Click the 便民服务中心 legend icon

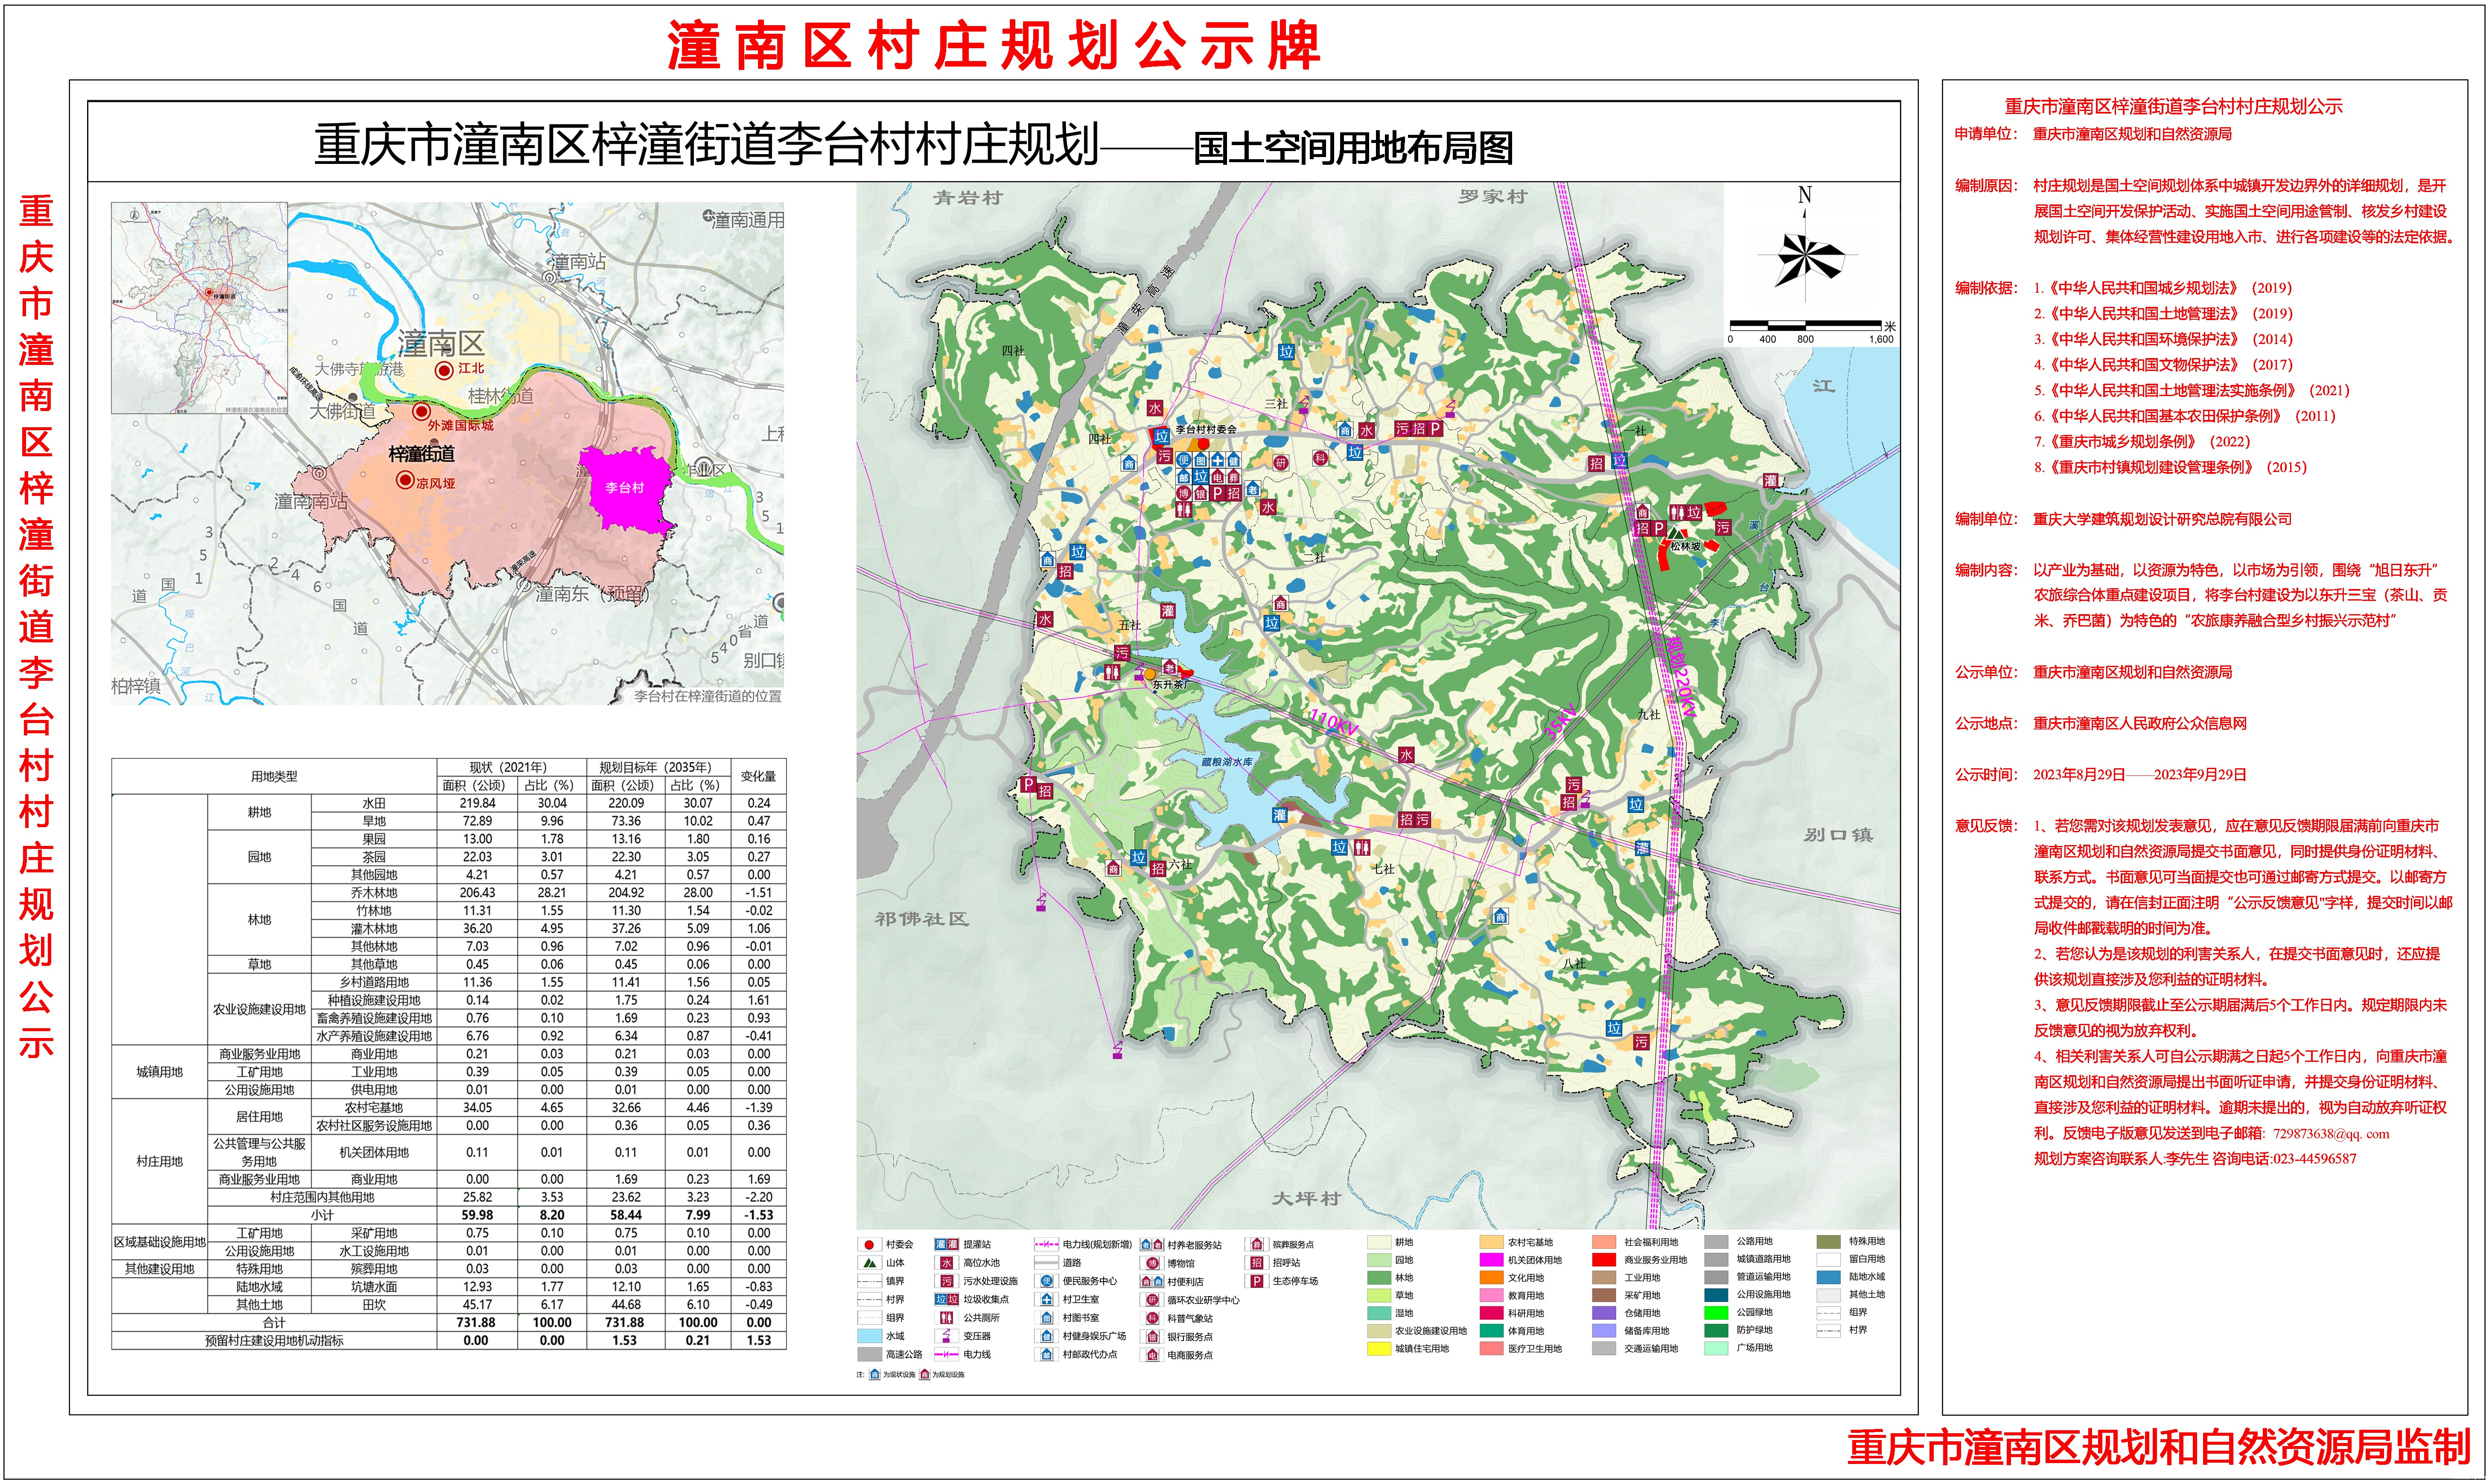(1047, 1281)
